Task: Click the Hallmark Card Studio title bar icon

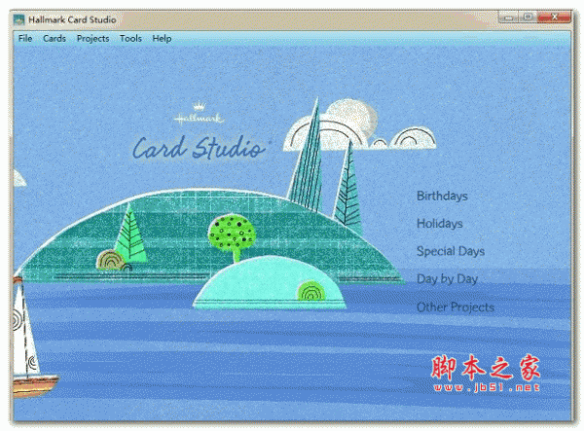Action: (x=18, y=19)
